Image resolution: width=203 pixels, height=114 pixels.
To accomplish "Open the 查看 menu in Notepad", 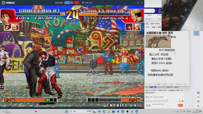I will [x=159, y=27].
